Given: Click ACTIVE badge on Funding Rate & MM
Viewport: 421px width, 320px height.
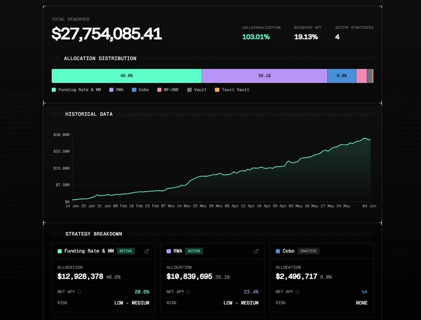Looking at the screenshot, I should tap(125, 251).
